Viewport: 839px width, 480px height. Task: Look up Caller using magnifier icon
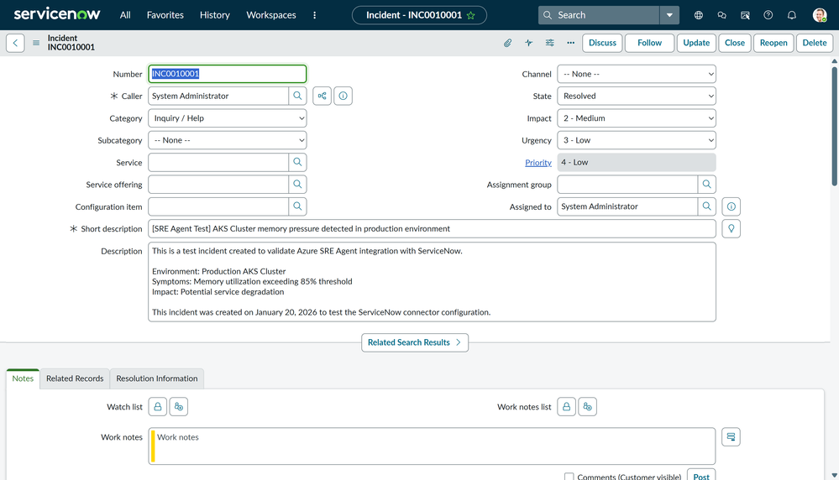pos(297,96)
